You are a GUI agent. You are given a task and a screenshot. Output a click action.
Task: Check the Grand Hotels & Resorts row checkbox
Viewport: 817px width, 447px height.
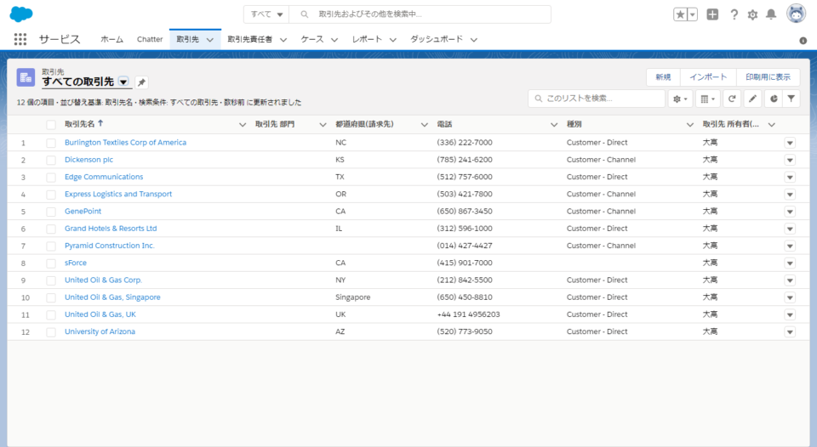(50, 229)
